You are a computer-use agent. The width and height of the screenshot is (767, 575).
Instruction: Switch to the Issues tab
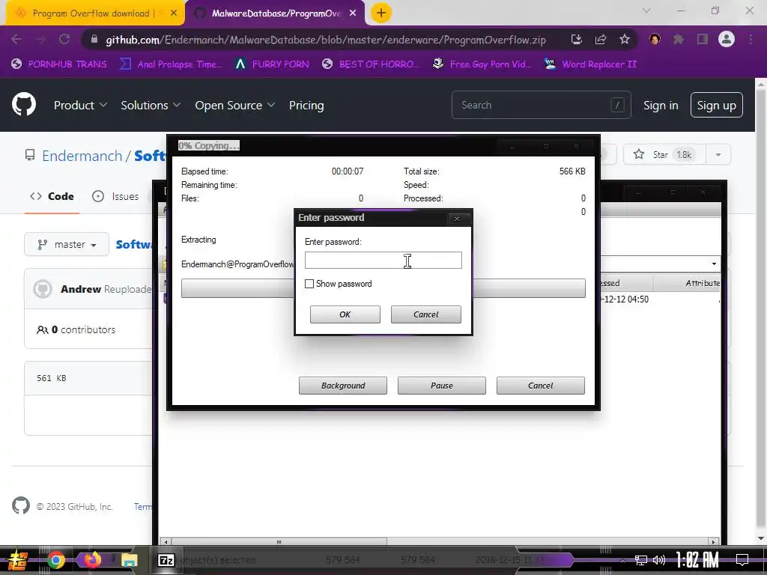115,196
